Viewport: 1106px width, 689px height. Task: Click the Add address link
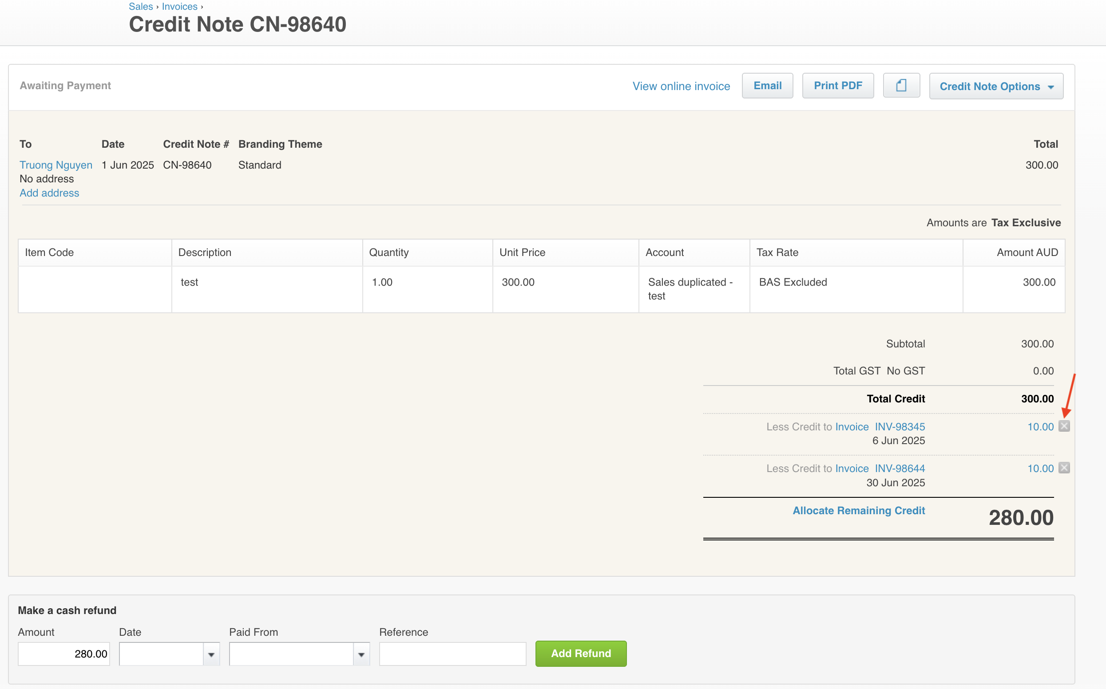[x=49, y=193]
